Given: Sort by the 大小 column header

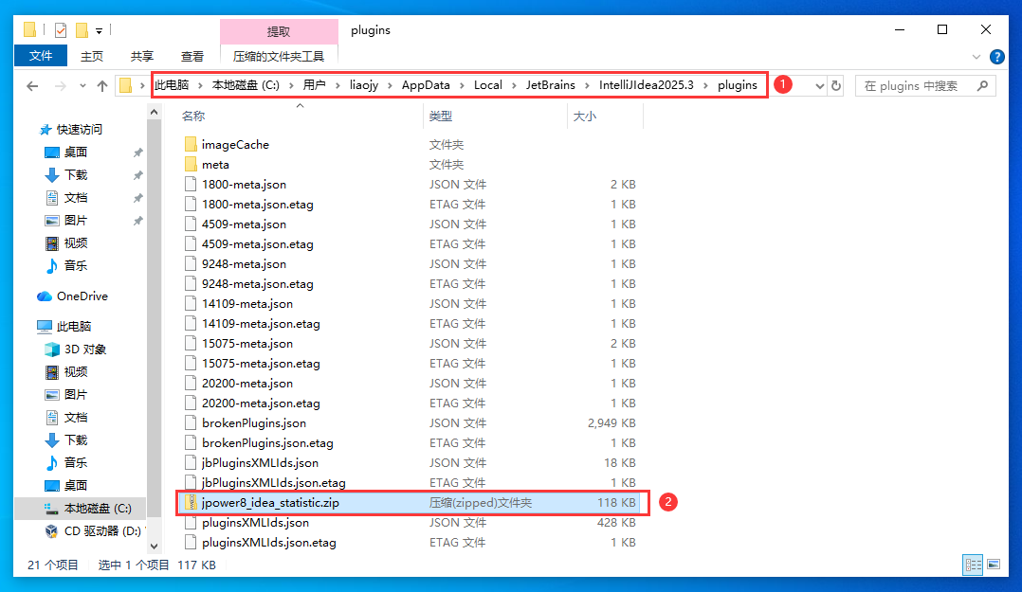Looking at the screenshot, I should click(x=585, y=116).
